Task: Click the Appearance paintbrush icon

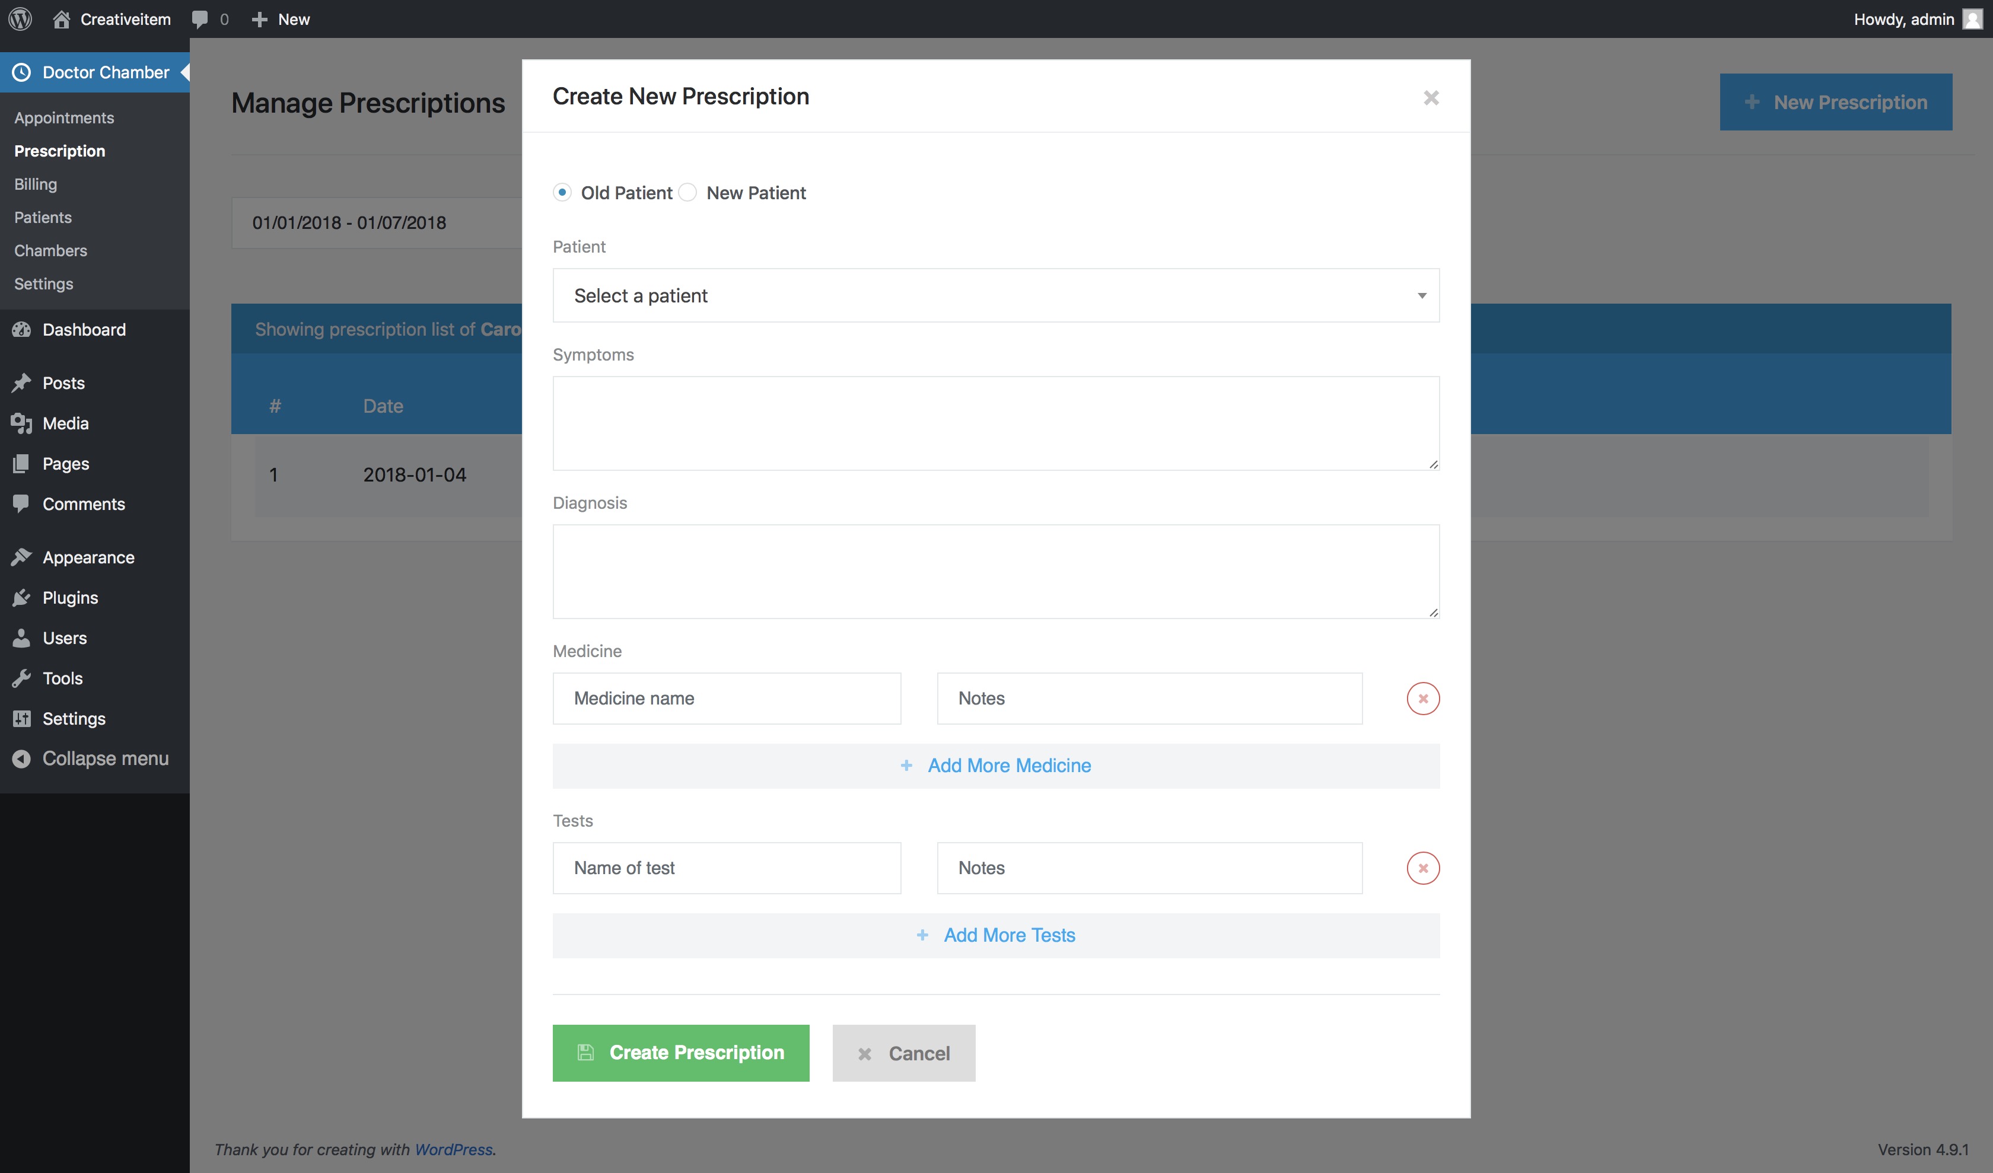Action: tap(21, 557)
